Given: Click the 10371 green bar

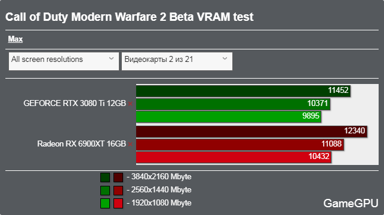Looking at the screenshot, I should tap(233, 104).
